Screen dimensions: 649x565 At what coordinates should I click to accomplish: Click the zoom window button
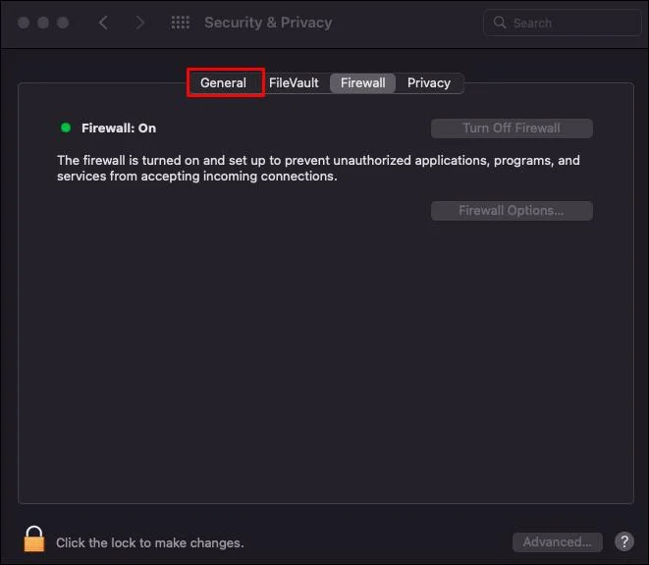63,23
